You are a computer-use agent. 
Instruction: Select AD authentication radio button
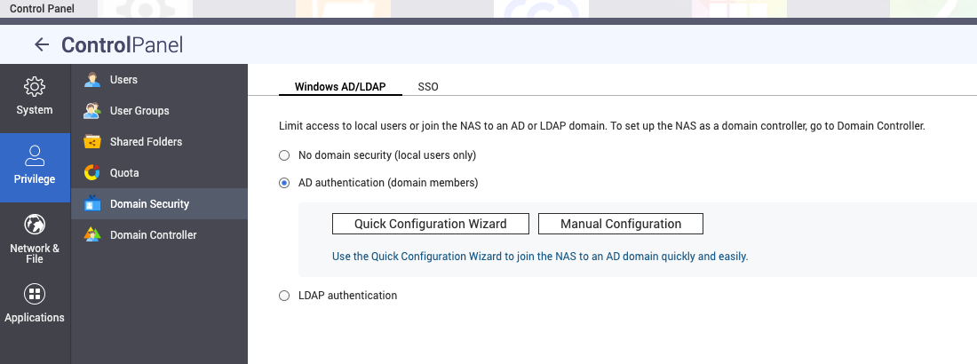pyautogui.click(x=284, y=183)
